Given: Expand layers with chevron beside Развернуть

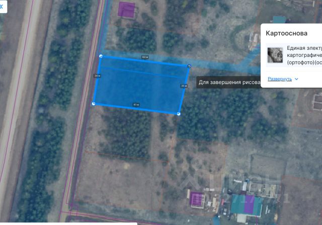Looking at the screenshot, I should click(296, 79).
